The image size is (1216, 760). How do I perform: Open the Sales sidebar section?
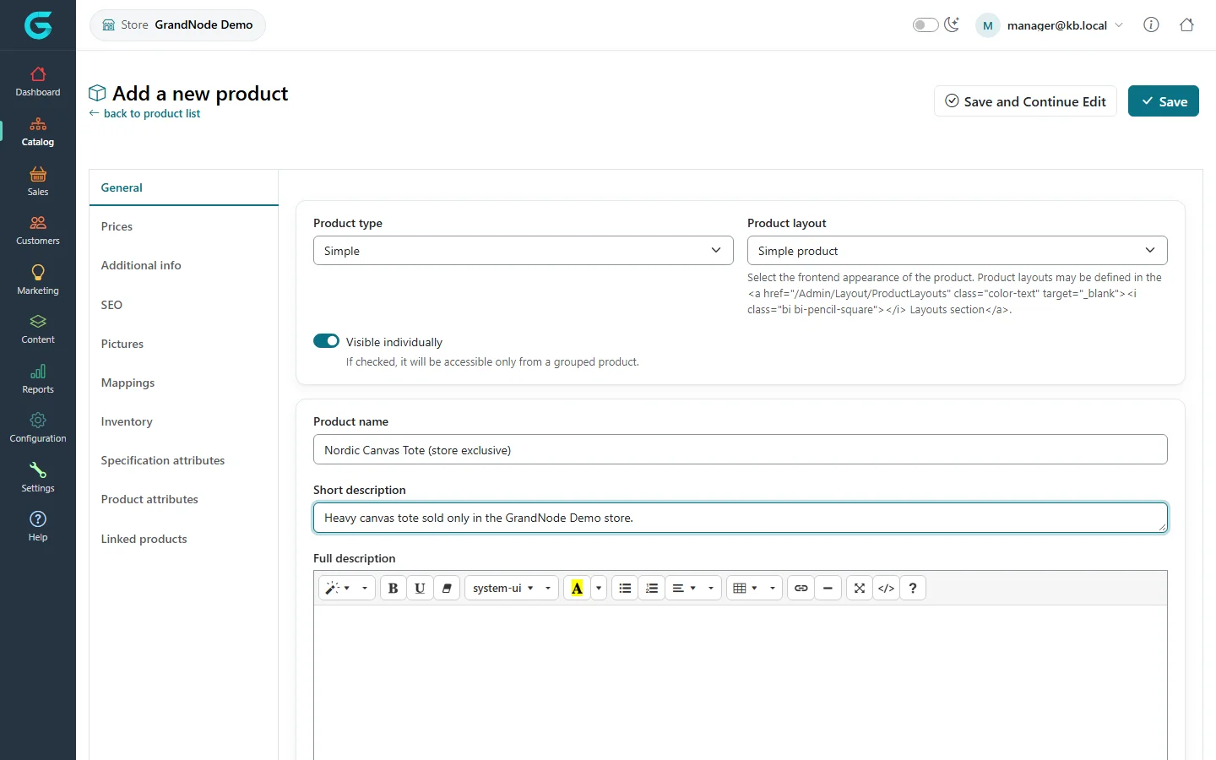pos(38,182)
